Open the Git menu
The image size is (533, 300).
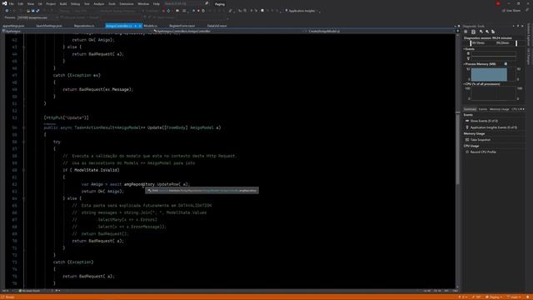tap(40, 4)
